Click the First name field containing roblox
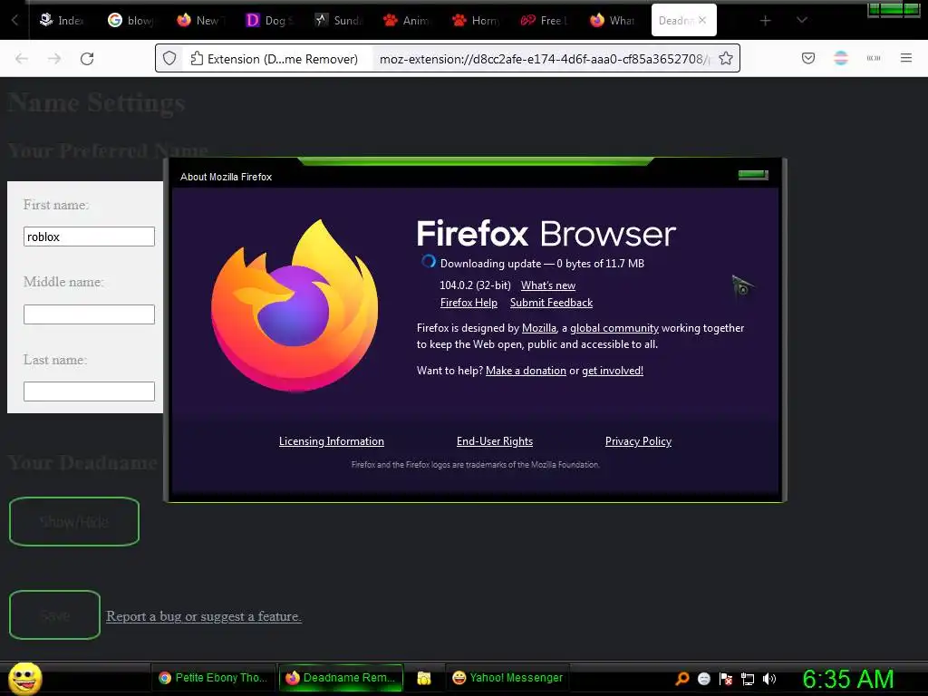 point(89,237)
